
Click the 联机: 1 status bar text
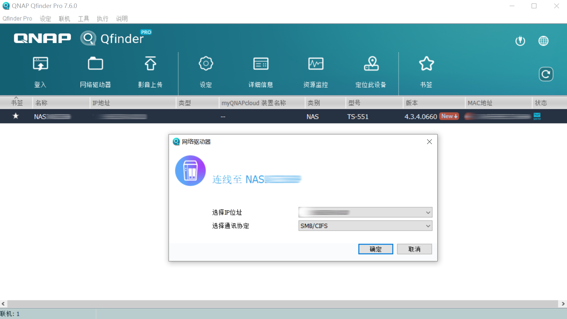tap(10, 314)
